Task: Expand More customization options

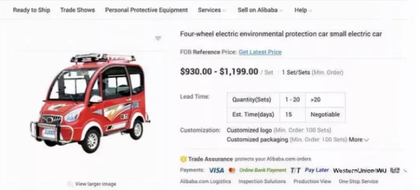Action: pyautogui.click(x=359, y=139)
